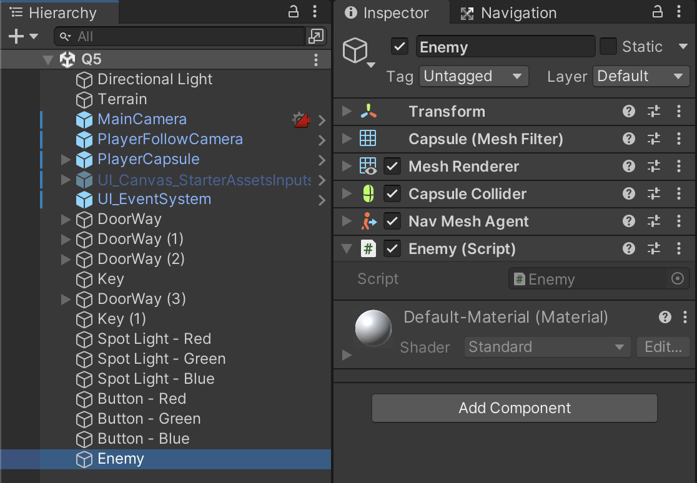
Task: Open the Q5 scene options menu
Action: (316, 60)
